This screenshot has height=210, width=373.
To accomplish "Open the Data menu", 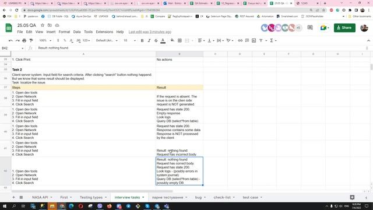I will pos(77,32).
